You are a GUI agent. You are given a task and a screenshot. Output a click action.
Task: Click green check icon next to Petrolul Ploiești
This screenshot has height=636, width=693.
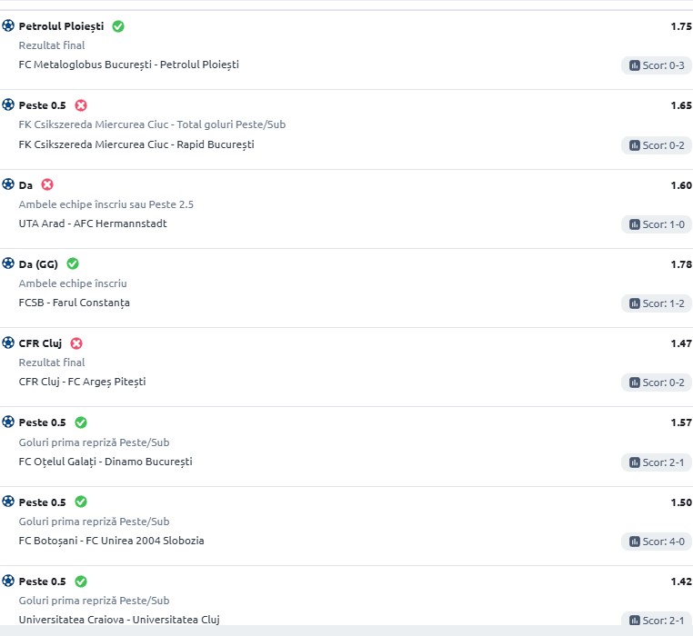(118, 26)
